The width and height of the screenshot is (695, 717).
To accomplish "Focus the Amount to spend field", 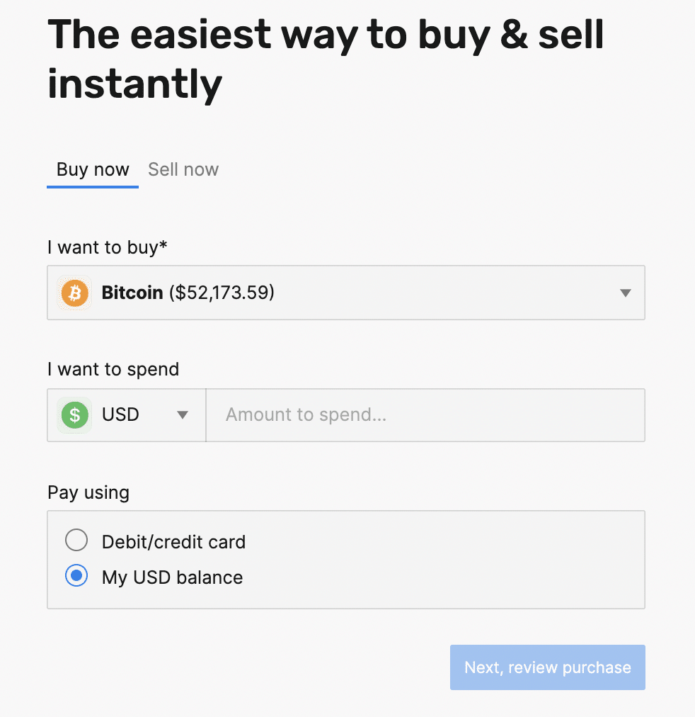I will point(425,414).
